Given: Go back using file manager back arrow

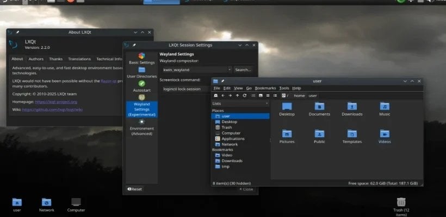Looking at the screenshot, I should 223,95.
